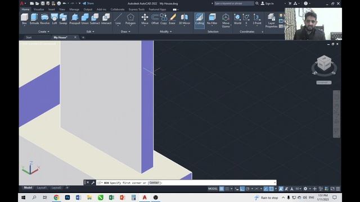The image size is (360, 202).
Task: Expand the Create panel dropdown
Action: [x=44, y=31]
